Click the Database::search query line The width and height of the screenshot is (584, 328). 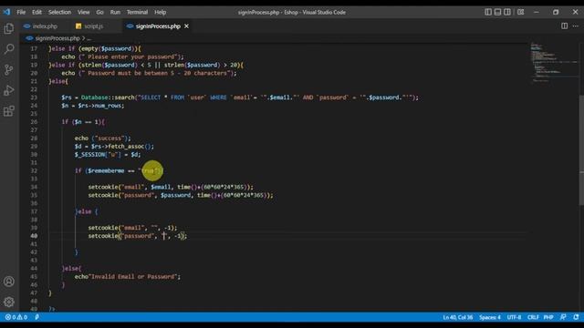240,97
